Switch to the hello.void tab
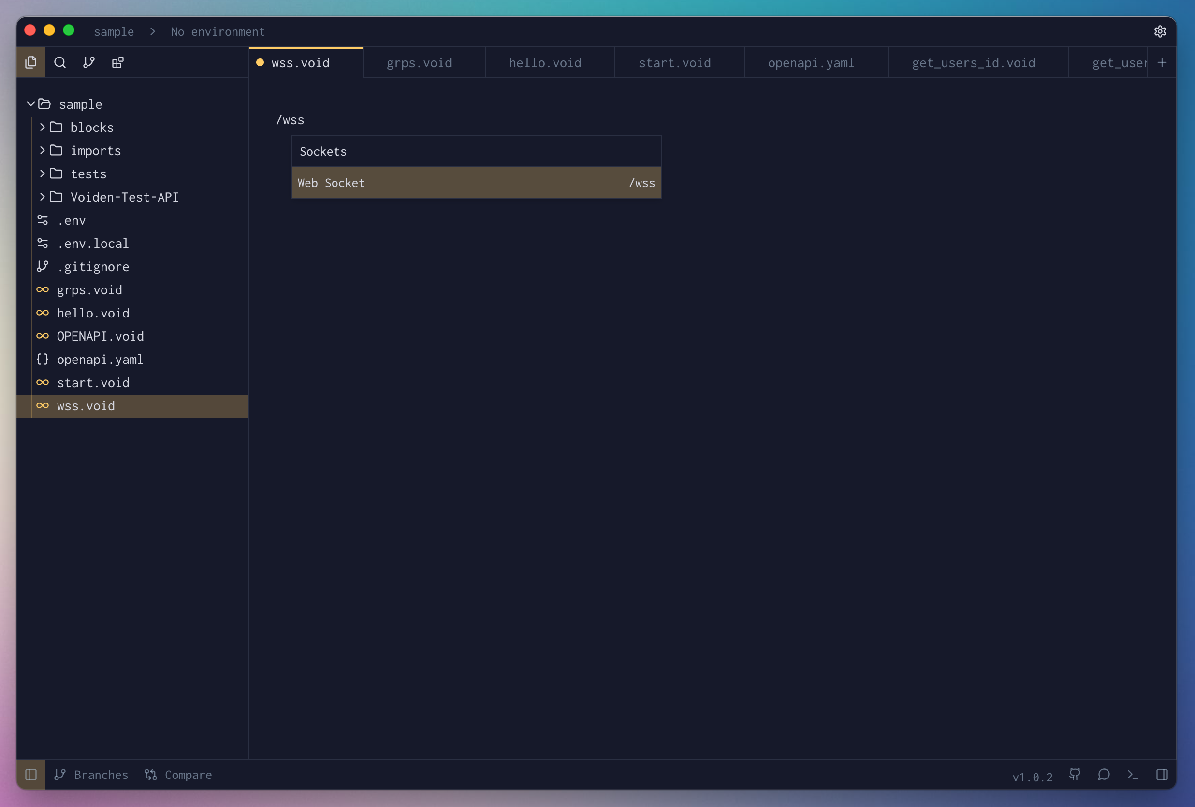The image size is (1195, 807). point(545,63)
